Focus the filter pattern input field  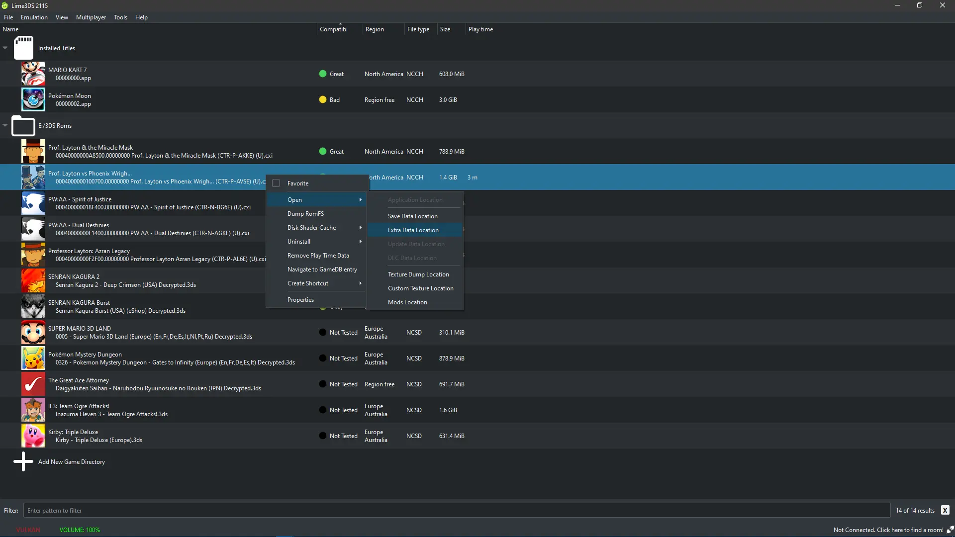click(x=457, y=510)
